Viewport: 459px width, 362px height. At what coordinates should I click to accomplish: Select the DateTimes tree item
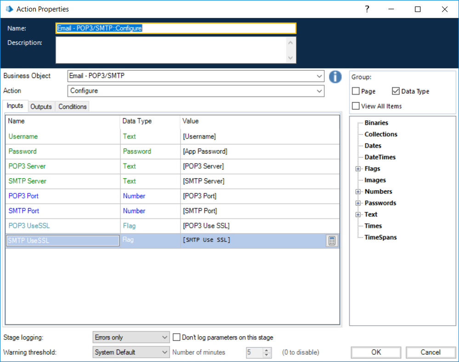(380, 157)
